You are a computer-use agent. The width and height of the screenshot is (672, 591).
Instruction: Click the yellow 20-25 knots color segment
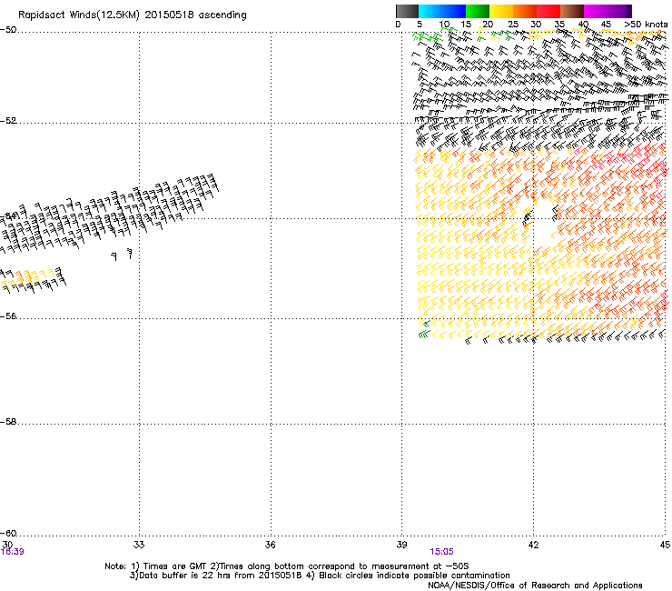point(501,11)
